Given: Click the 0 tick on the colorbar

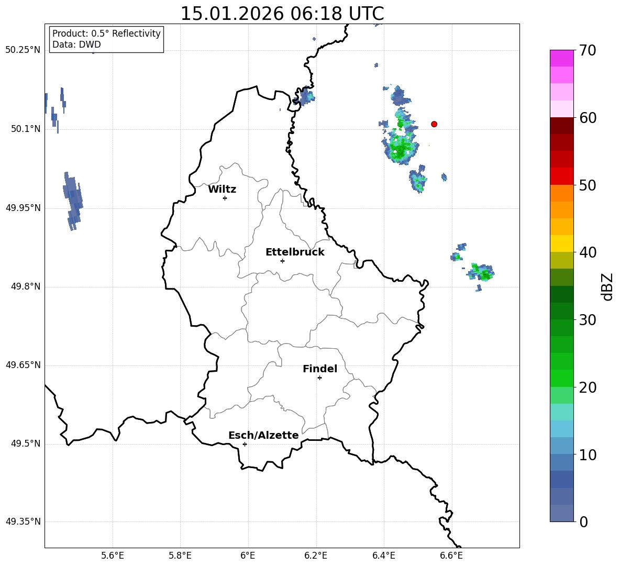Looking at the screenshot, I should [x=584, y=522].
